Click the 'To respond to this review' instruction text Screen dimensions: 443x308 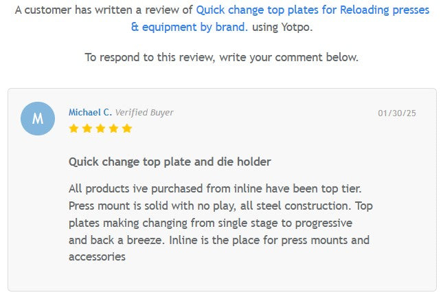point(221,57)
